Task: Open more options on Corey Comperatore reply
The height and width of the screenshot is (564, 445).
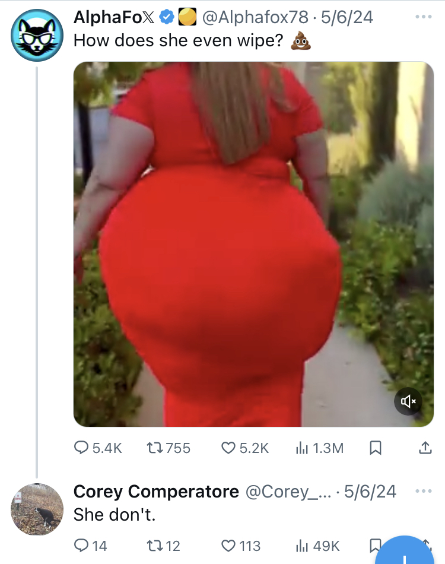Action: click(x=424, y=491)
